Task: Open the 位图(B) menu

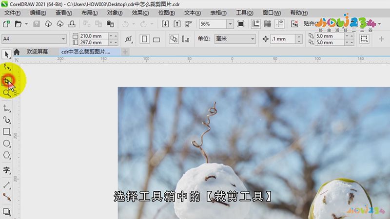Action: click(166, 13)
